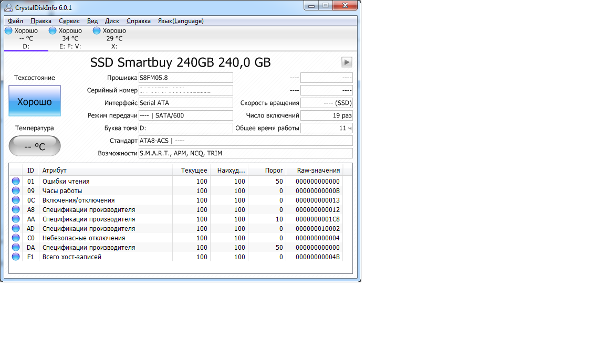Click status circle for attribute AA
The image size is (605, 340).
pyautogui.click(x=16, y=219)
